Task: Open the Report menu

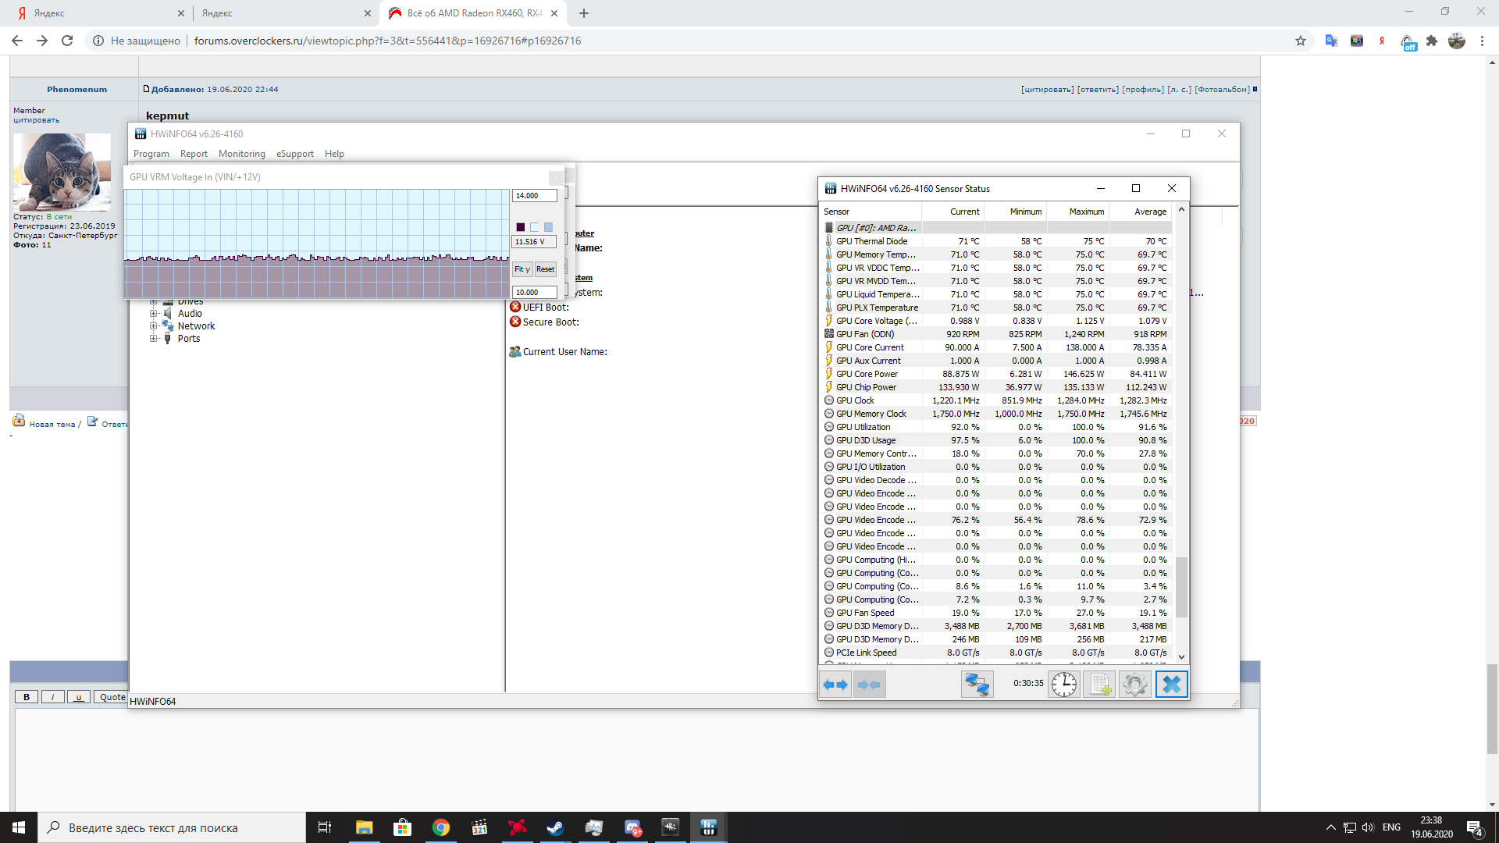Action: [194, 154]
